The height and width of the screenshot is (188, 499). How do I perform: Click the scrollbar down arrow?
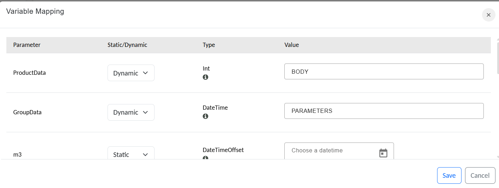coord(498,157)
